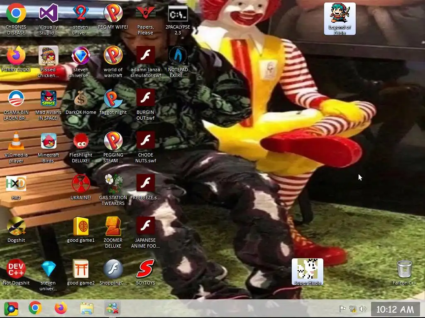Select the Papers, Please desktop icon
This screenshot has width=425, height=318.
click(145, 19)
